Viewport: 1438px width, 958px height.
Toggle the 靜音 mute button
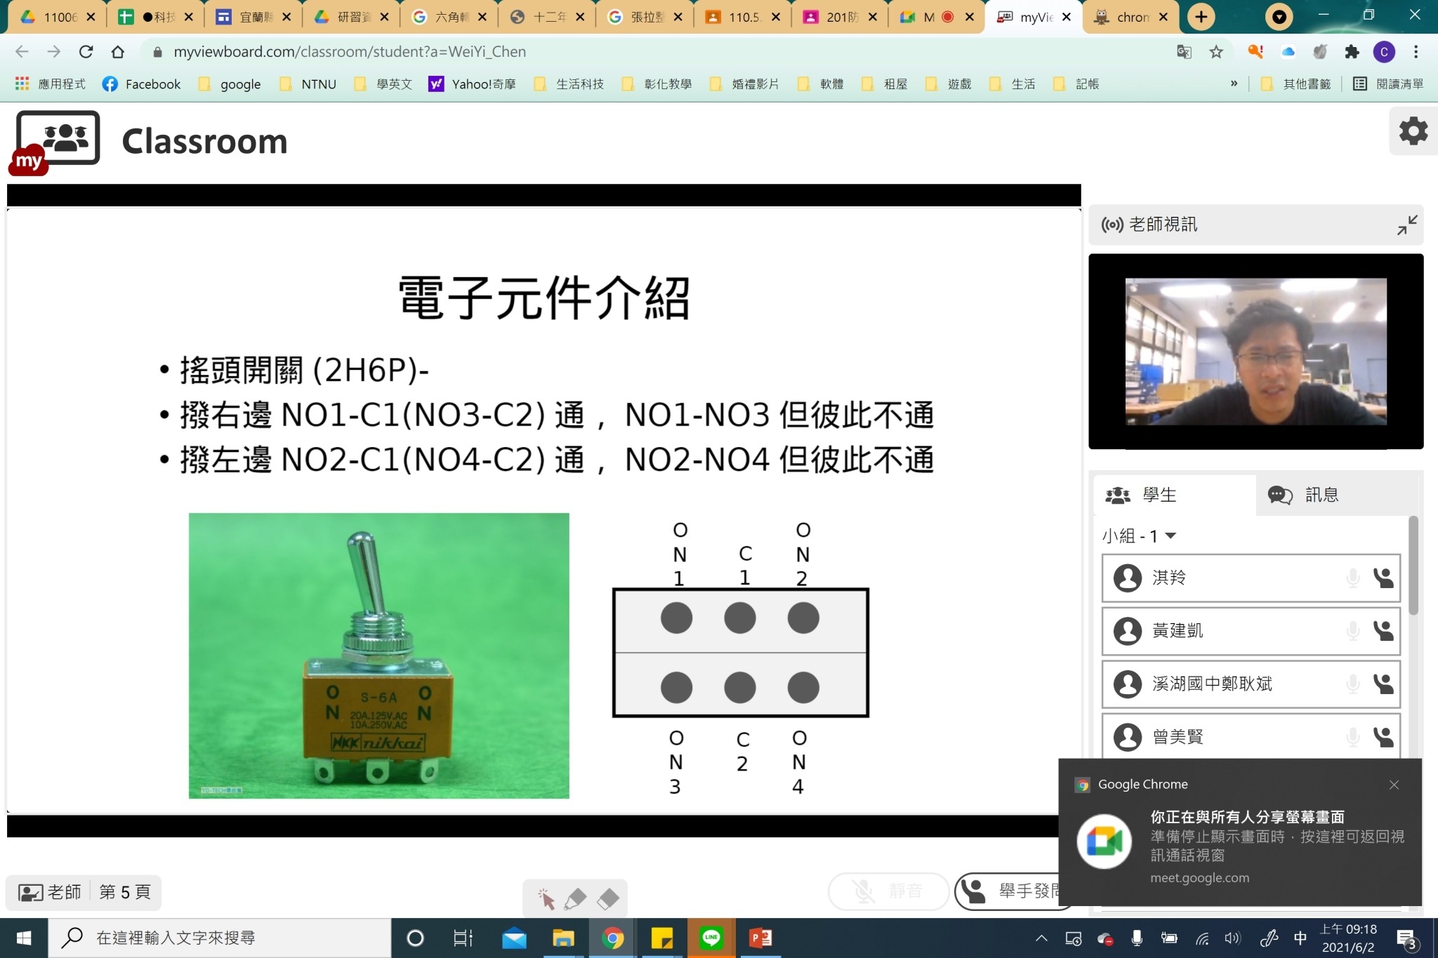click(888, 891)
